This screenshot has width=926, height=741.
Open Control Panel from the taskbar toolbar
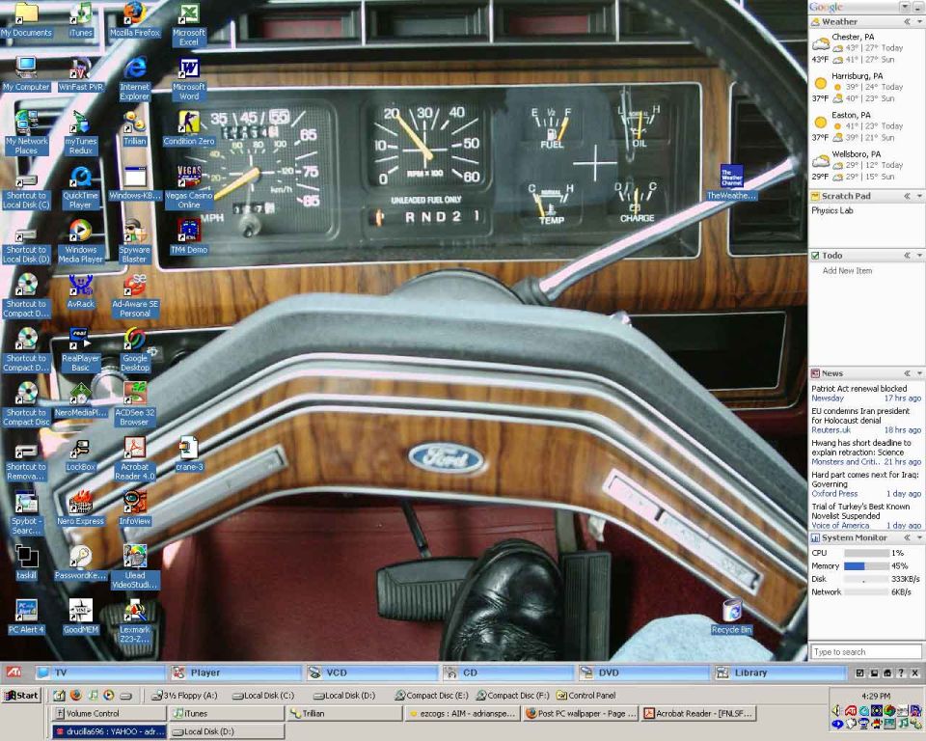[586, 696]
